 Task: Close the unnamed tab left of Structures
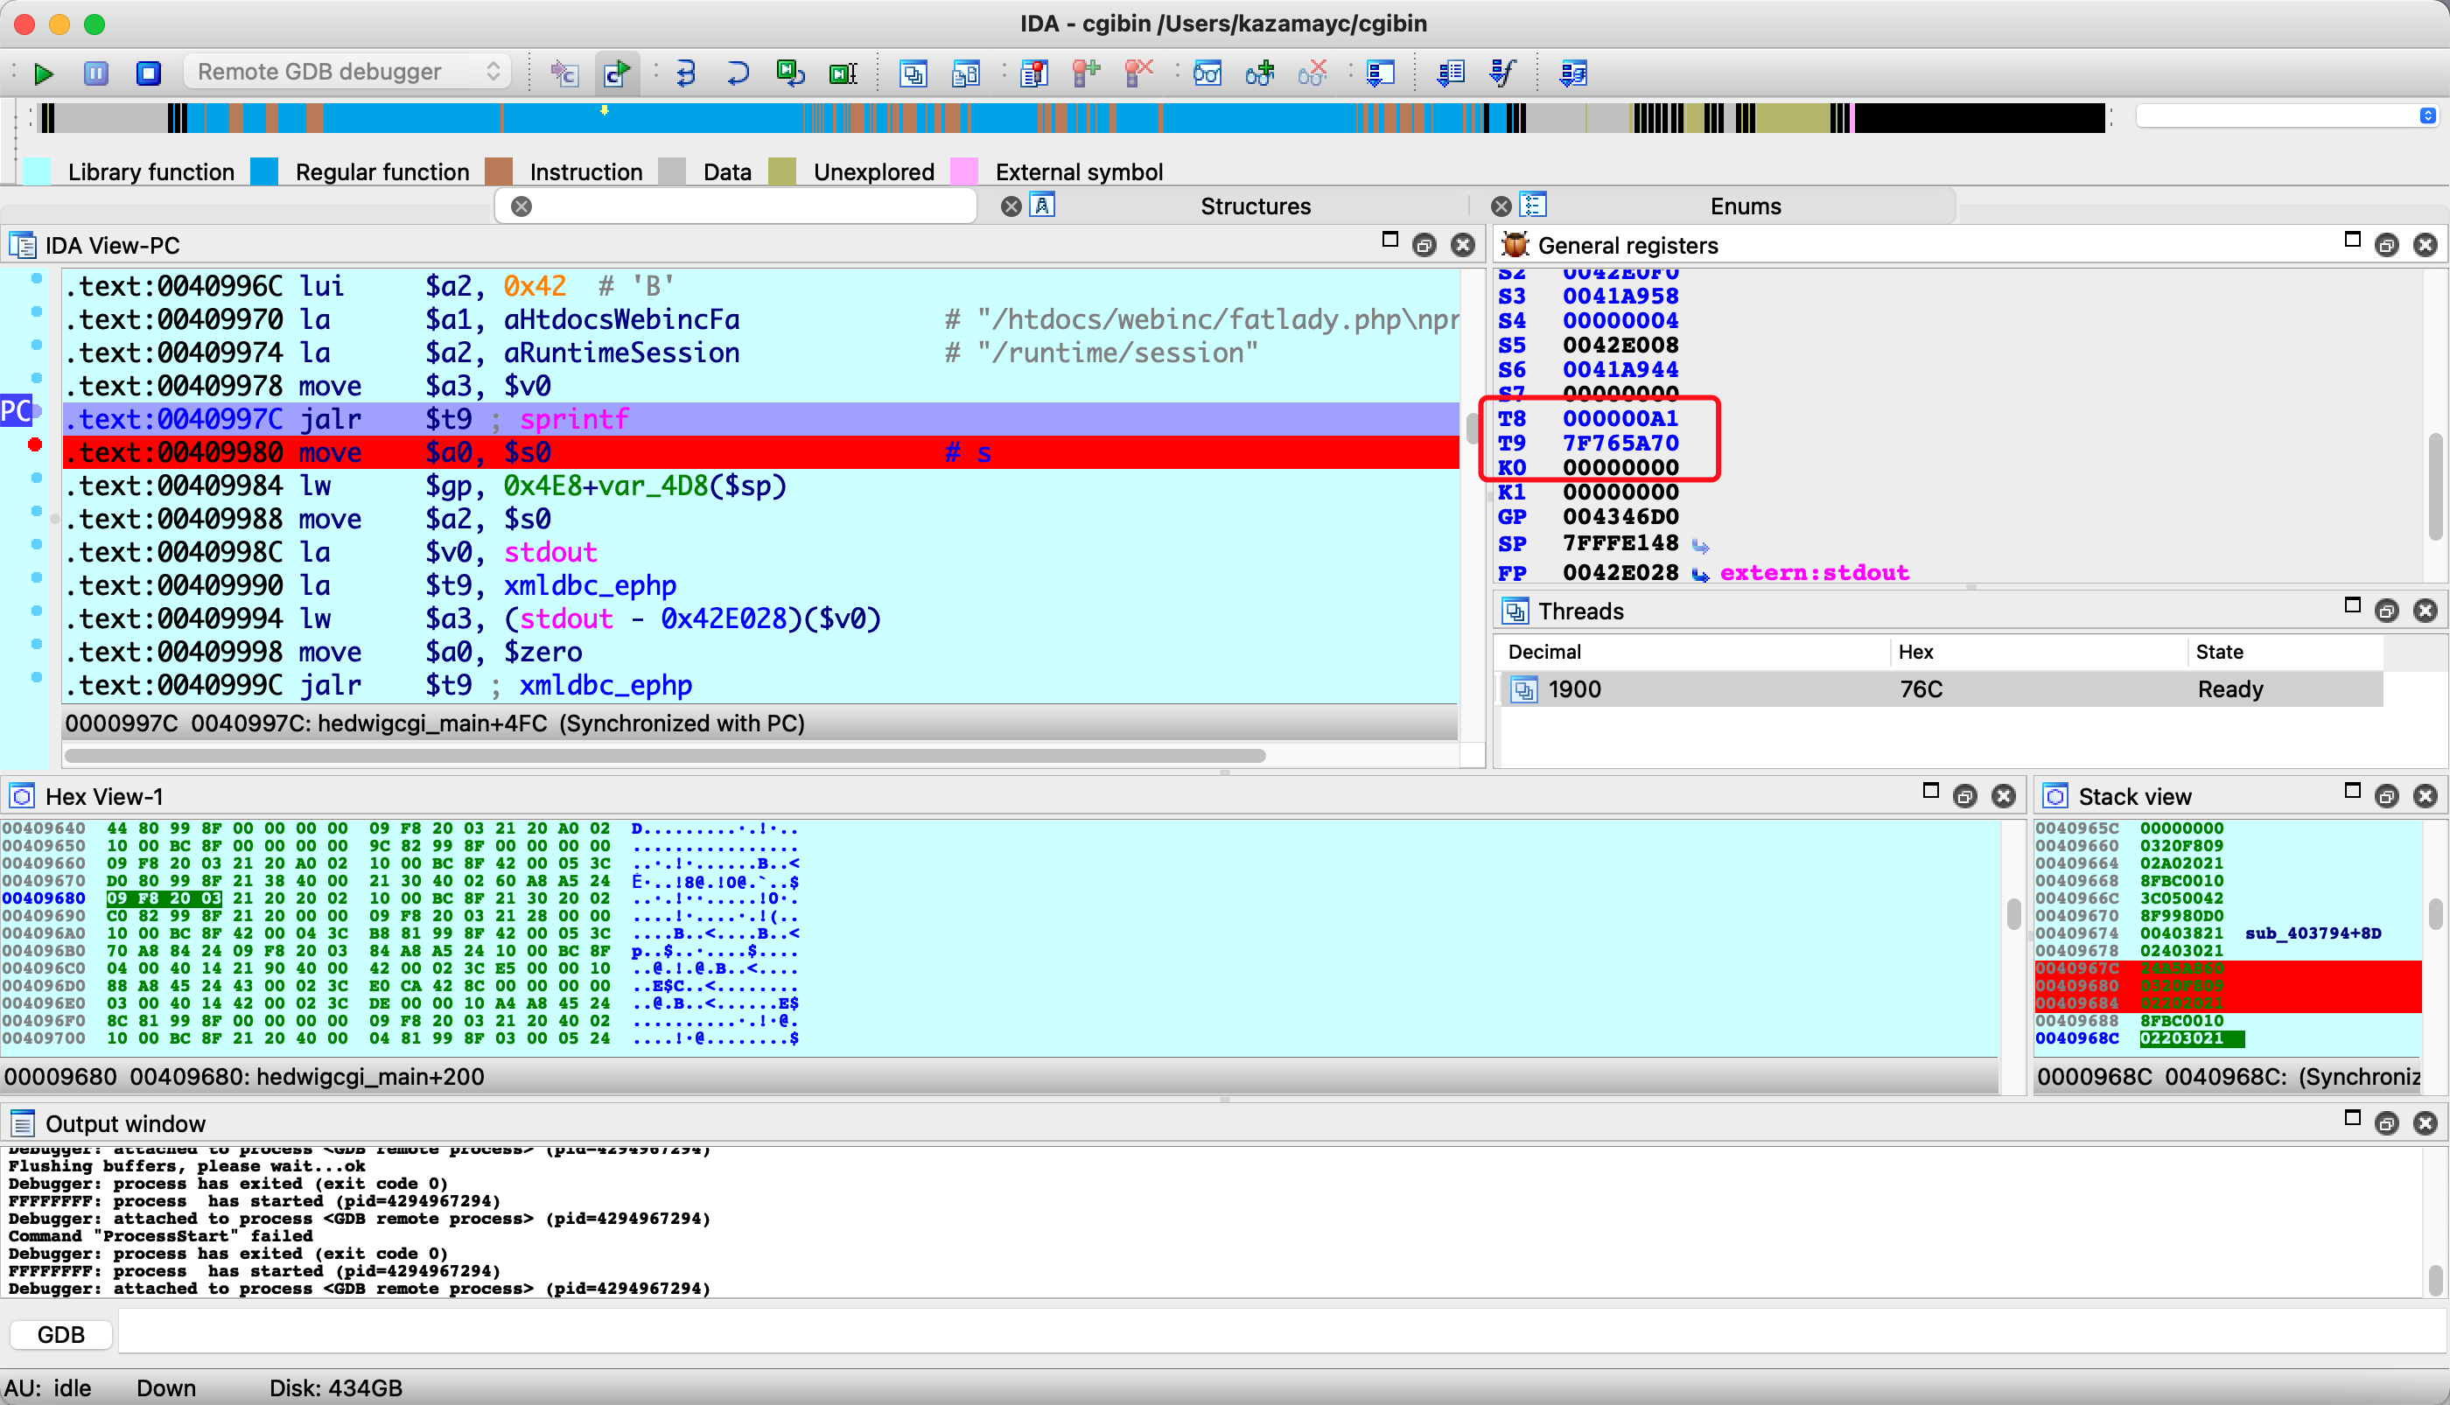coord(521,206)
